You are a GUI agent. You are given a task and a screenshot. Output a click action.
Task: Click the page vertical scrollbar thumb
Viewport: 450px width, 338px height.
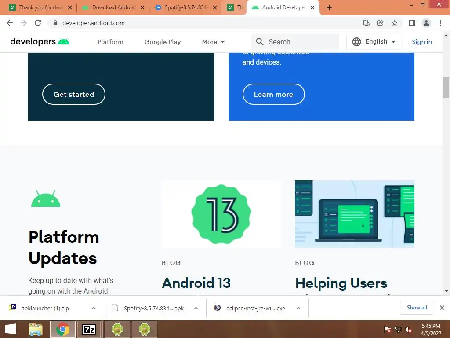446,88
